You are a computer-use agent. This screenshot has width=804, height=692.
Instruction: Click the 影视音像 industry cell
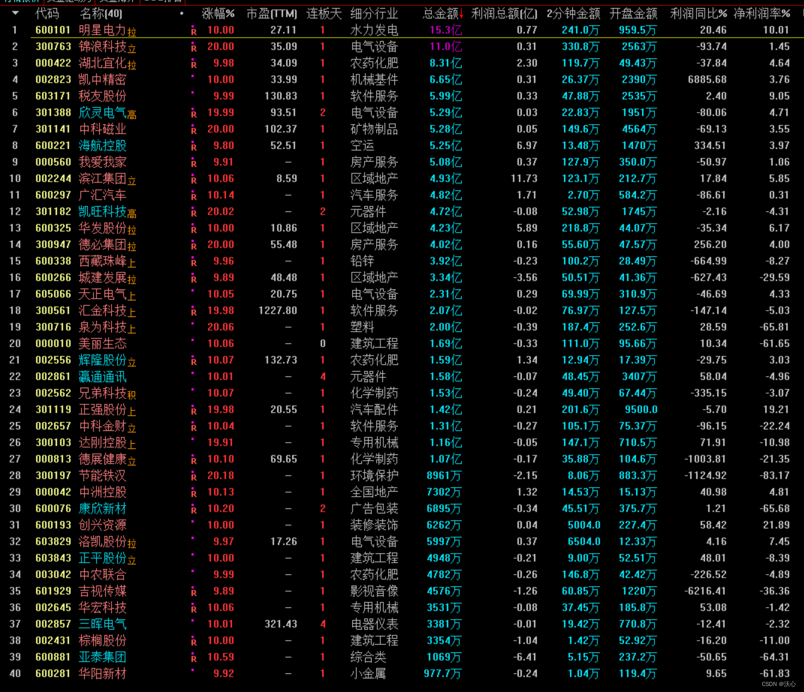coord(374,591)
